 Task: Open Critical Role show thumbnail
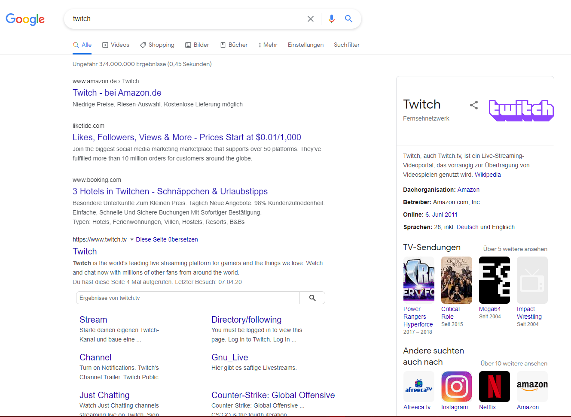pos(457,280)
